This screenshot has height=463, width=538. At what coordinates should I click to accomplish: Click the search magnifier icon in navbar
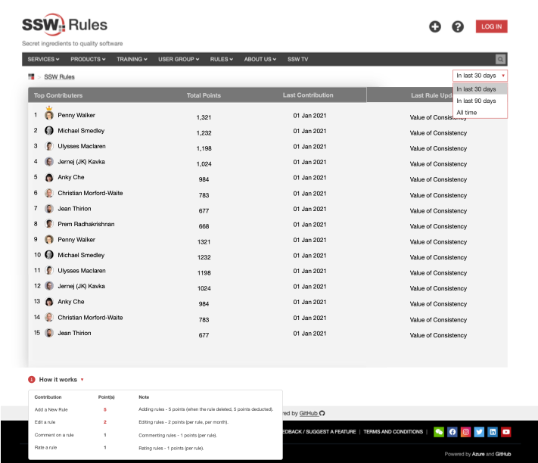click(501, 59)
